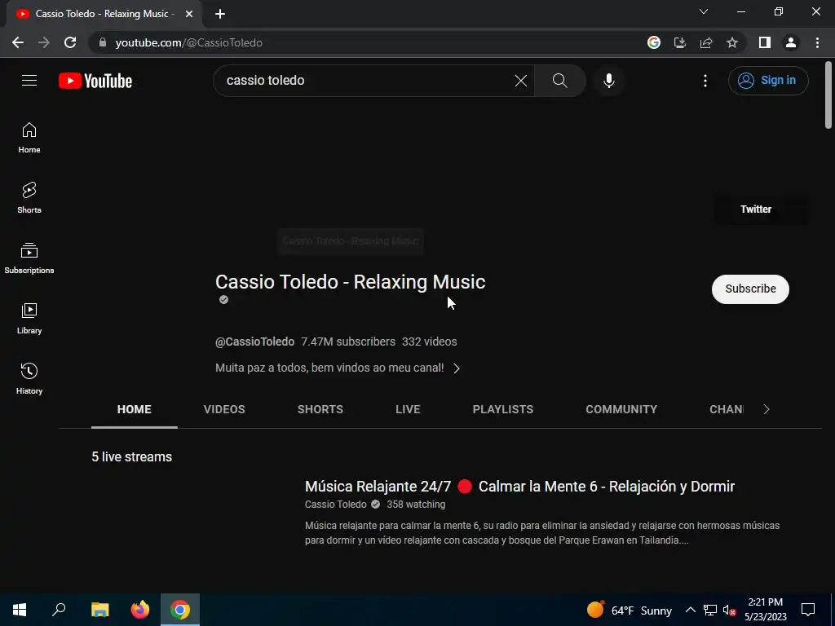Viewport: 835px width, 626px height.
Task: Start voice search with the microphone icon
Action: 608,81
